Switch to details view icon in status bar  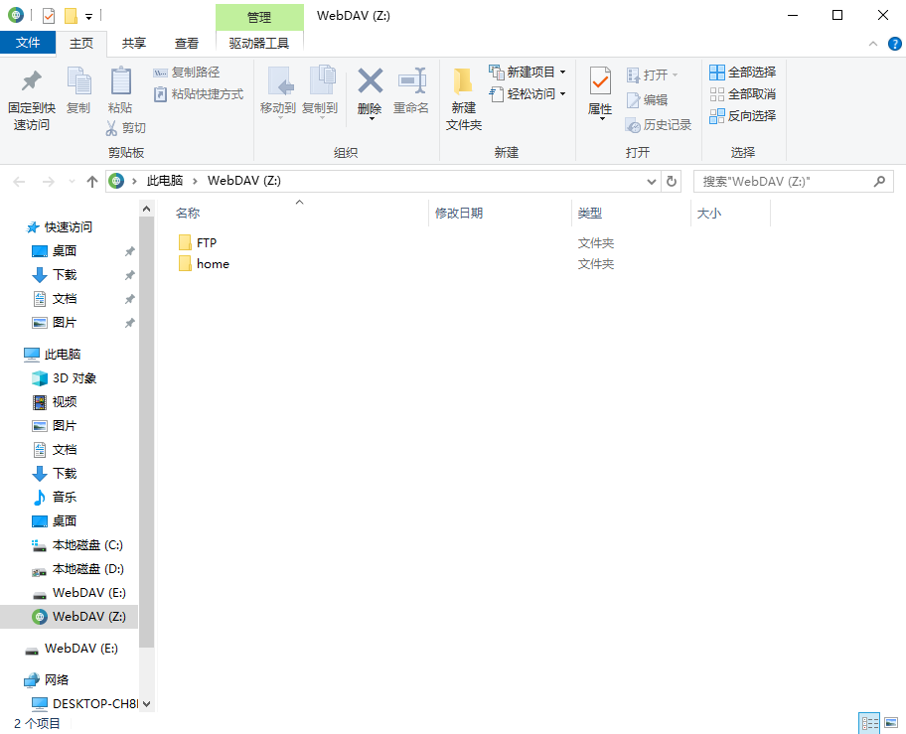click(869, 722)
